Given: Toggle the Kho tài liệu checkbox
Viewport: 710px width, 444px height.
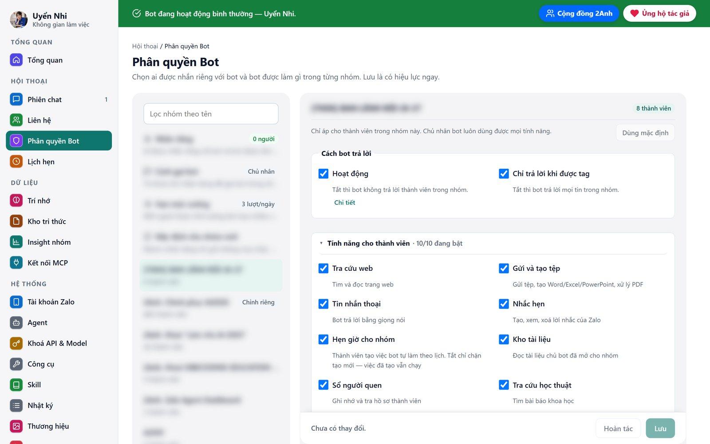Looking at the screenshot, I should pos(504,339).
